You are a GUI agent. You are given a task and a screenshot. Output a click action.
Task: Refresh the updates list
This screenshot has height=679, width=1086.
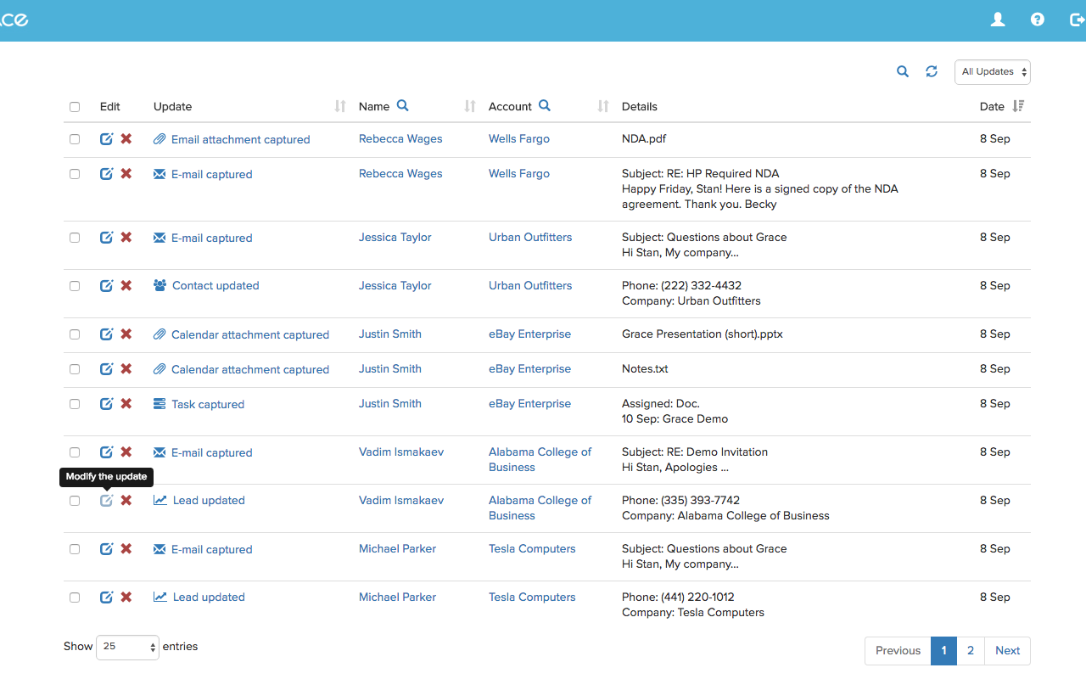click(x=932, y=71)
